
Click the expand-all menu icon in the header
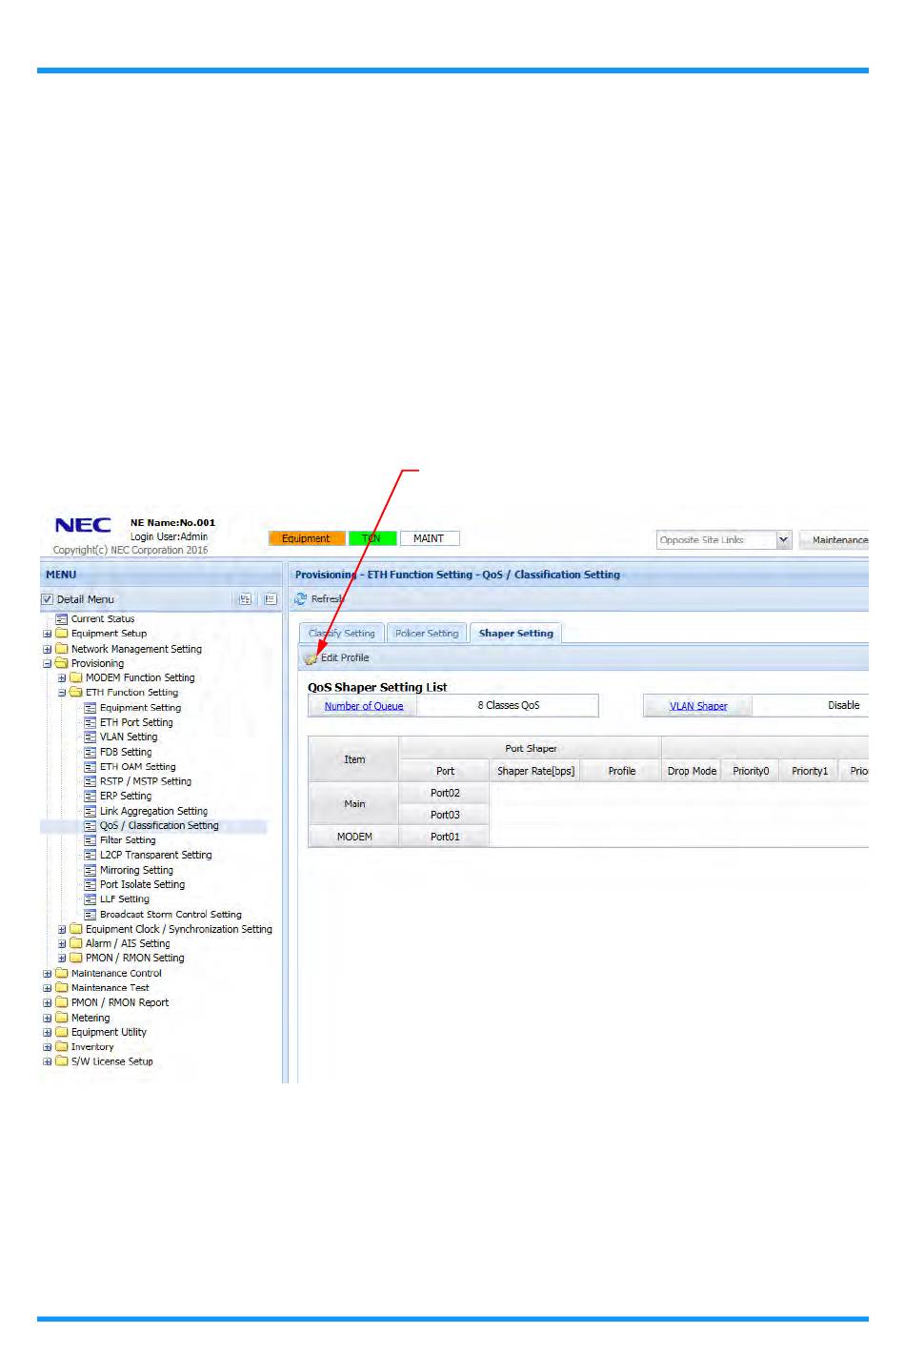(245, 599)
